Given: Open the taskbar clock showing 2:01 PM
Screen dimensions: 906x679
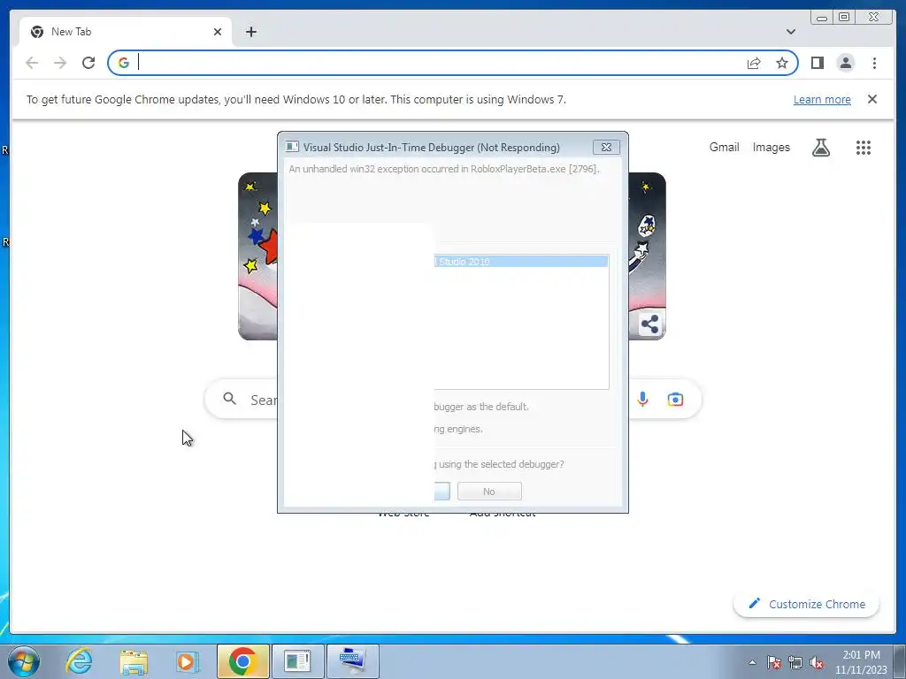Looking at the screenshot, I should tap(861, 662).
